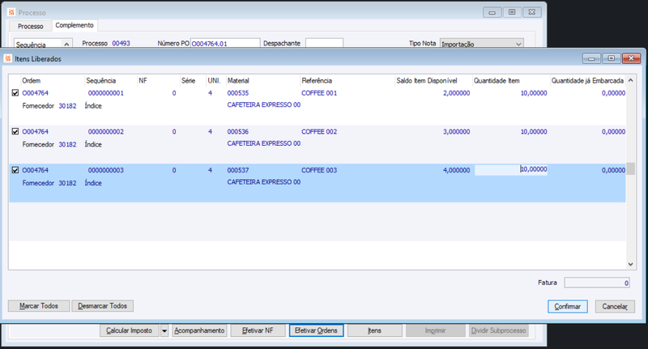Edit Quantidade Item field for COFFEE 003
Image resolution: width=648 pixels, height=349 pixels.
click(511, 169)
